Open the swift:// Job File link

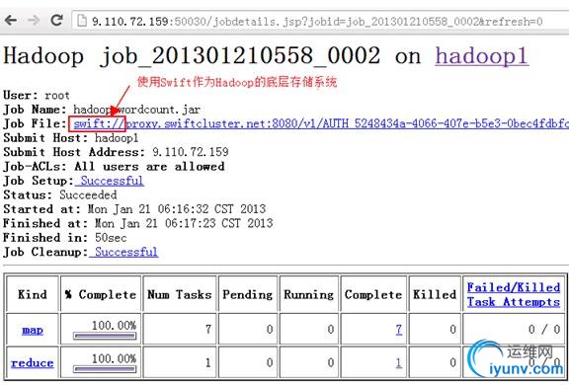click(321, 124)
